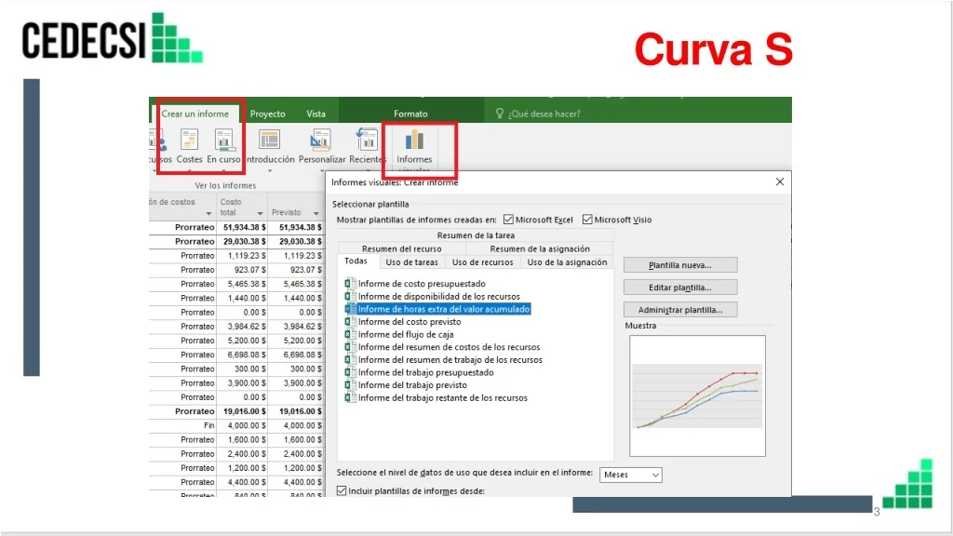
Task: Open the Formato ribbon tab
Action: pos(410,114)
